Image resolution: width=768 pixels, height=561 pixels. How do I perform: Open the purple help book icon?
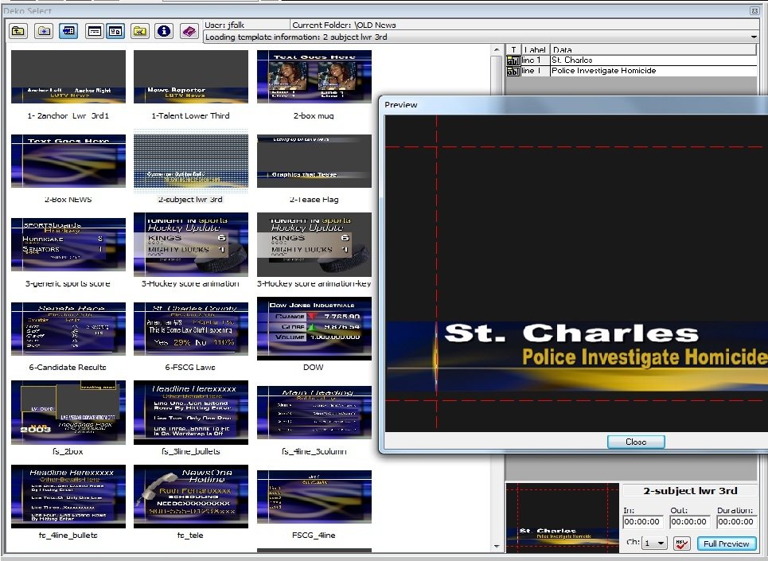click(189, 31)
